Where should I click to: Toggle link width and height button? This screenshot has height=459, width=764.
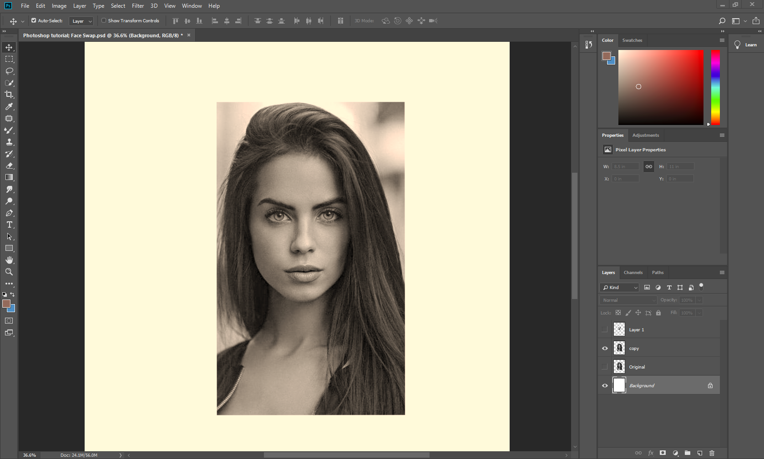[649, 167]
